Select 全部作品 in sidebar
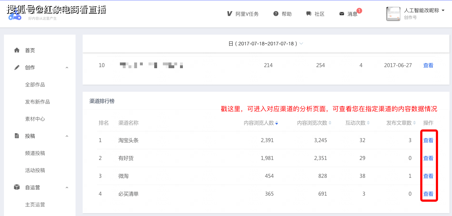Screen dimensions: 452x216 (35, 85)
